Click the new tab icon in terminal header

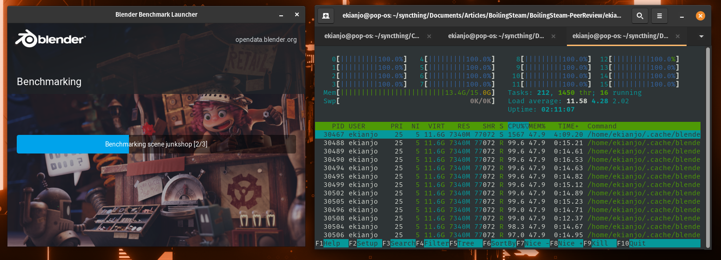(326, 16)
